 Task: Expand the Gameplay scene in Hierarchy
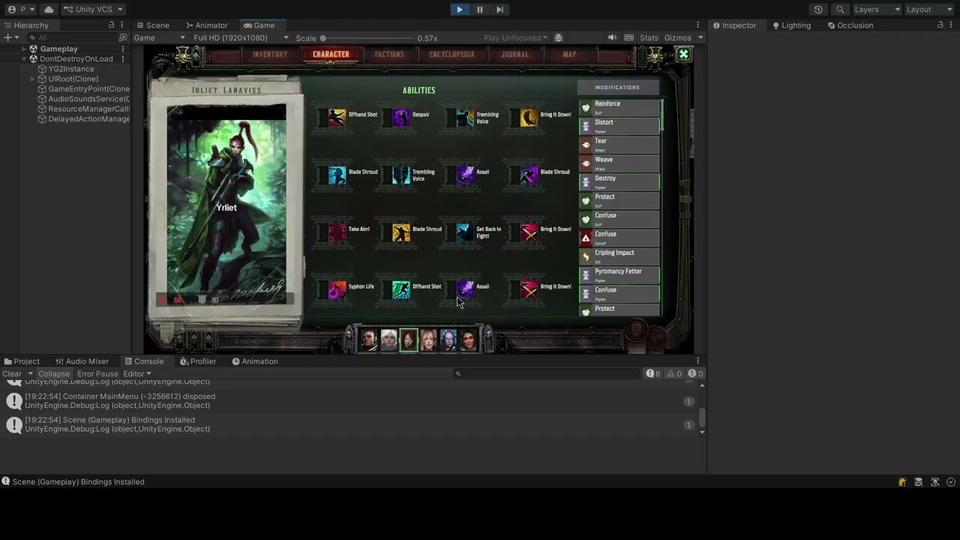pyautogui.click(x=24, y=49)
